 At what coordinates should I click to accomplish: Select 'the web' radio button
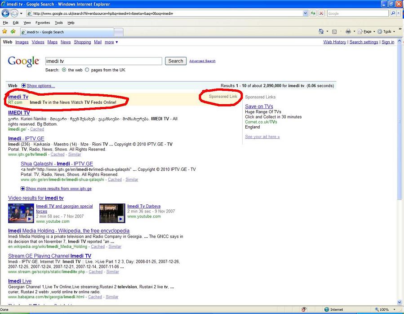tap(64, 70)
